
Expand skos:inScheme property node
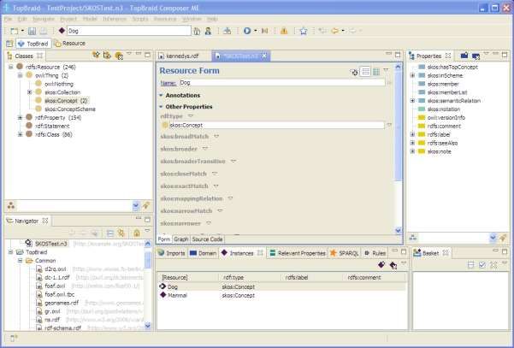[x=412, y=75]
